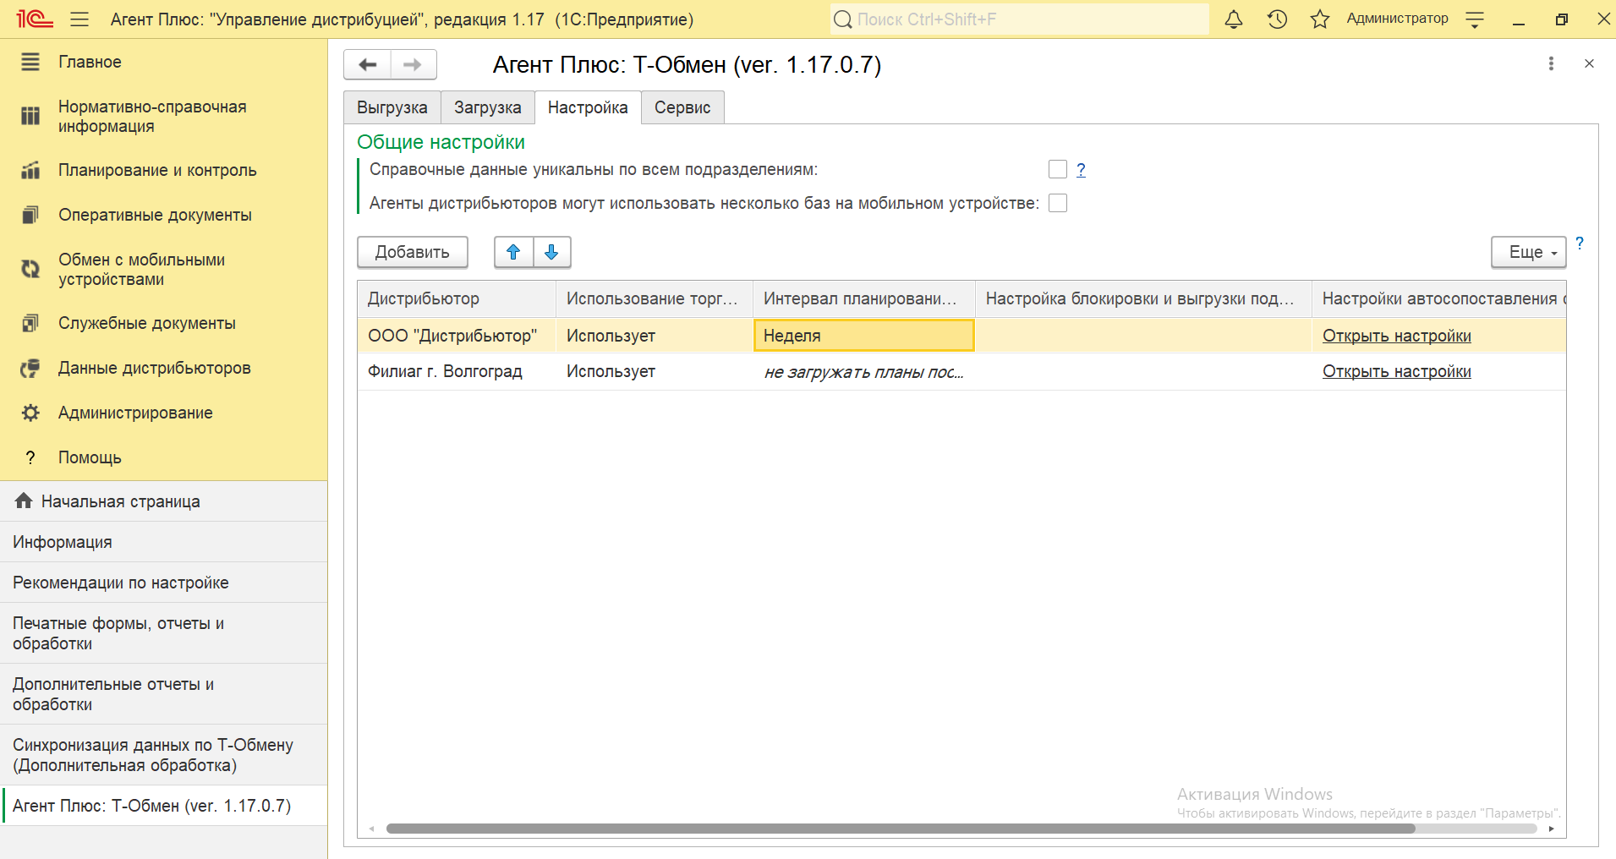Click horizontal scrollbar of the table
The width and height of the screenshot is (1616, 859).
pos(901,829)
